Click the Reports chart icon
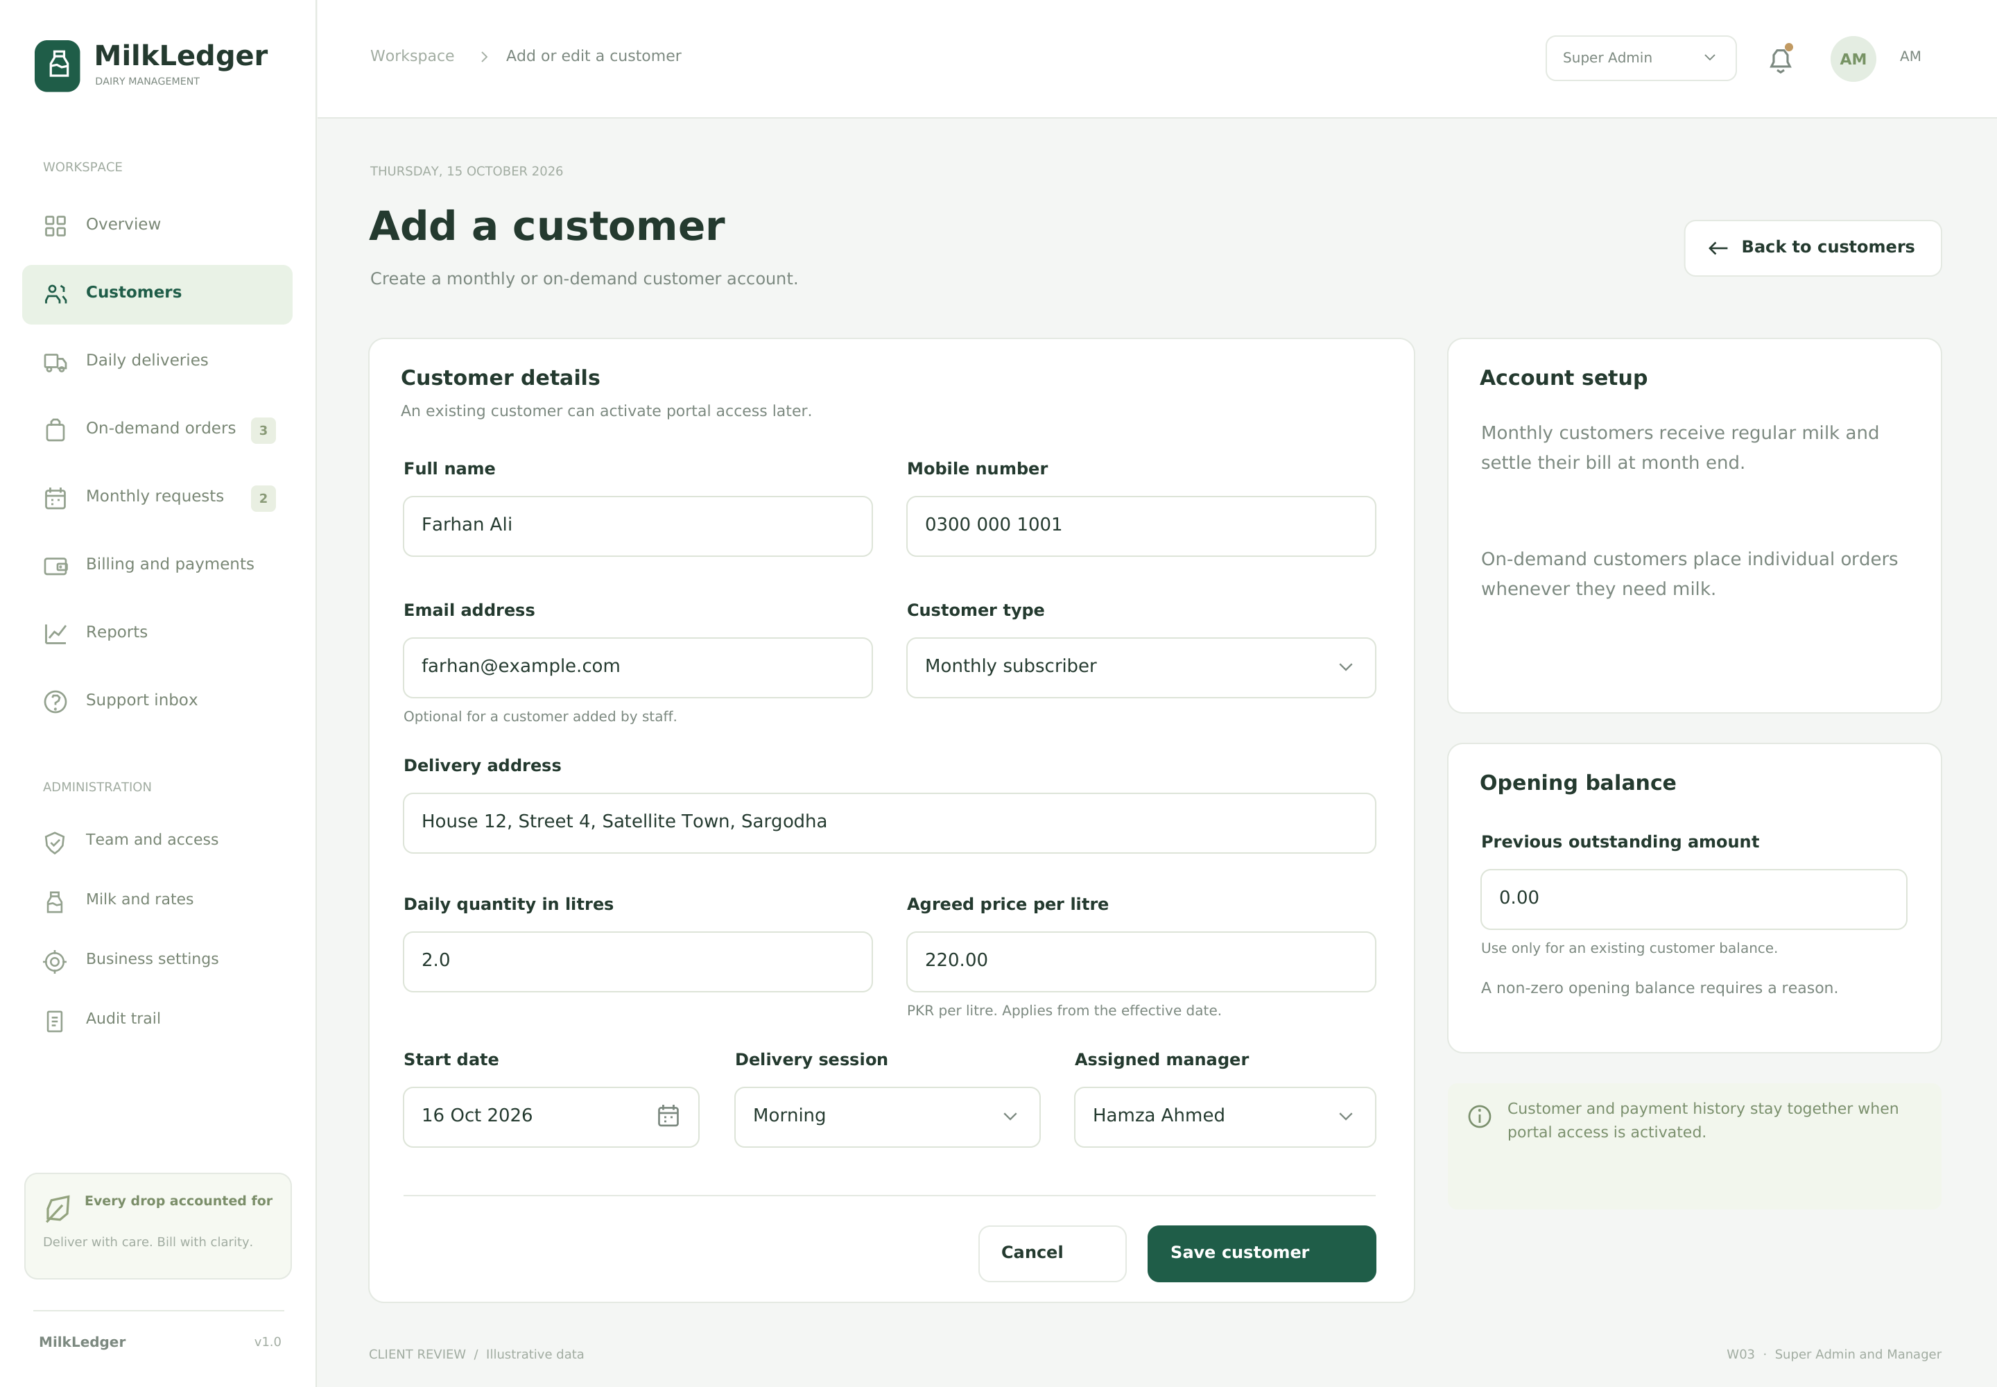 pos(55,634)
